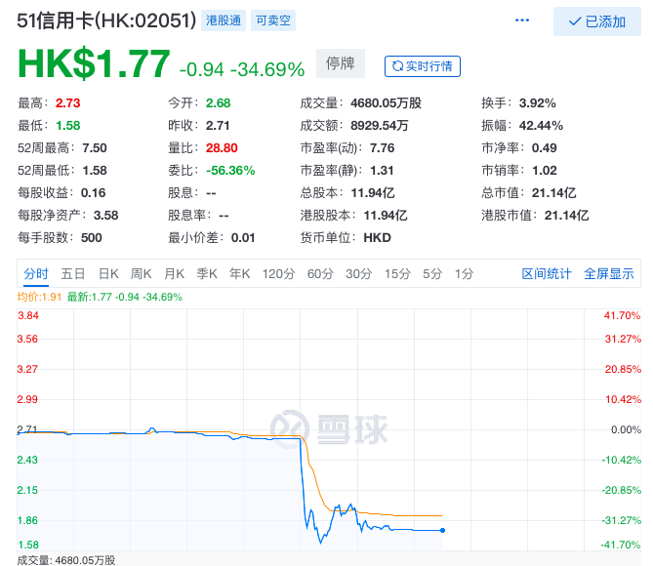Open the 120分 interval chart
The width and height of the screenshot is (653, 566).
[278, 273]
